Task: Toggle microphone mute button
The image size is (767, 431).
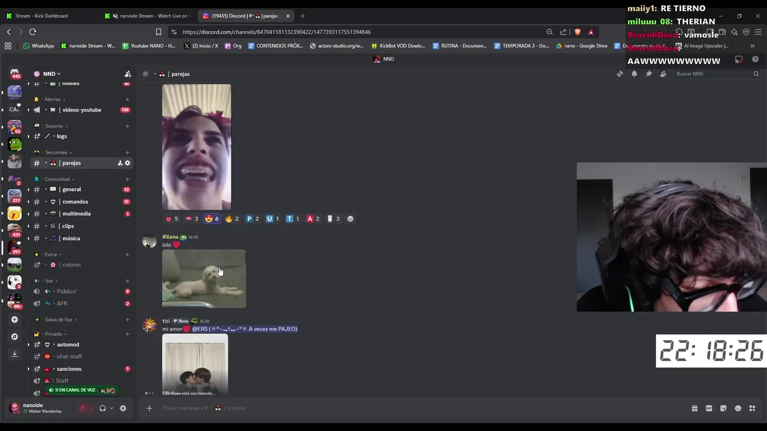Action: coord(83,408)
